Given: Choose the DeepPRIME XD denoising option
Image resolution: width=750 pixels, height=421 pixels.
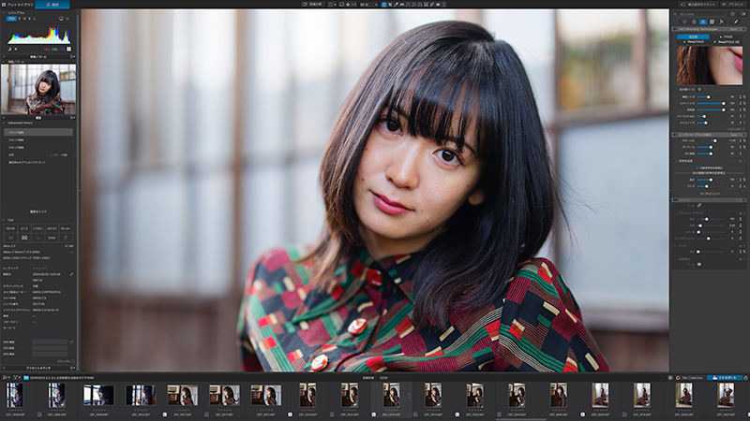Looking at the screenshot, I should pos(727,42).
